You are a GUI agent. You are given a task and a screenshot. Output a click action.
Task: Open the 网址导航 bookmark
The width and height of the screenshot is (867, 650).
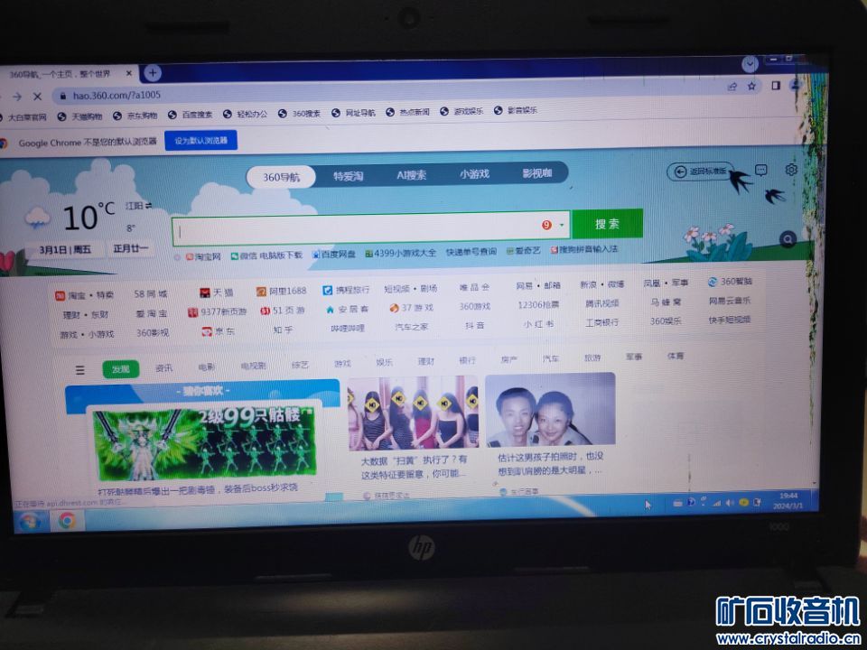click(x=353, y=113)
